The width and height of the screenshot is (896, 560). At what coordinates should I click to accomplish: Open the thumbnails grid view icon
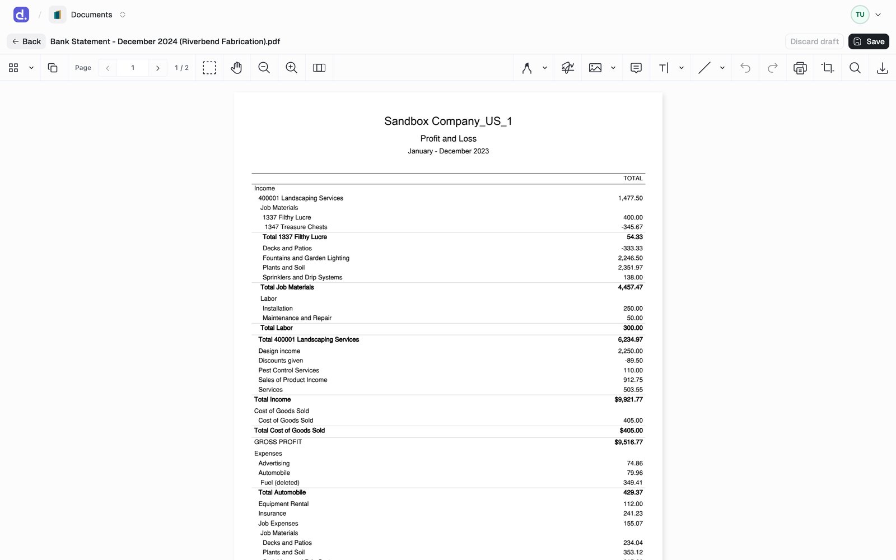13,68
